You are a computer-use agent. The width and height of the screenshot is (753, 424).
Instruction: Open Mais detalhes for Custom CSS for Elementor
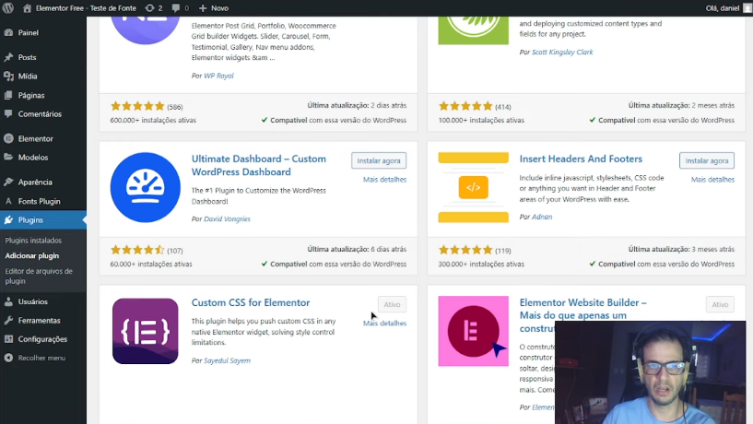point(384,324)
